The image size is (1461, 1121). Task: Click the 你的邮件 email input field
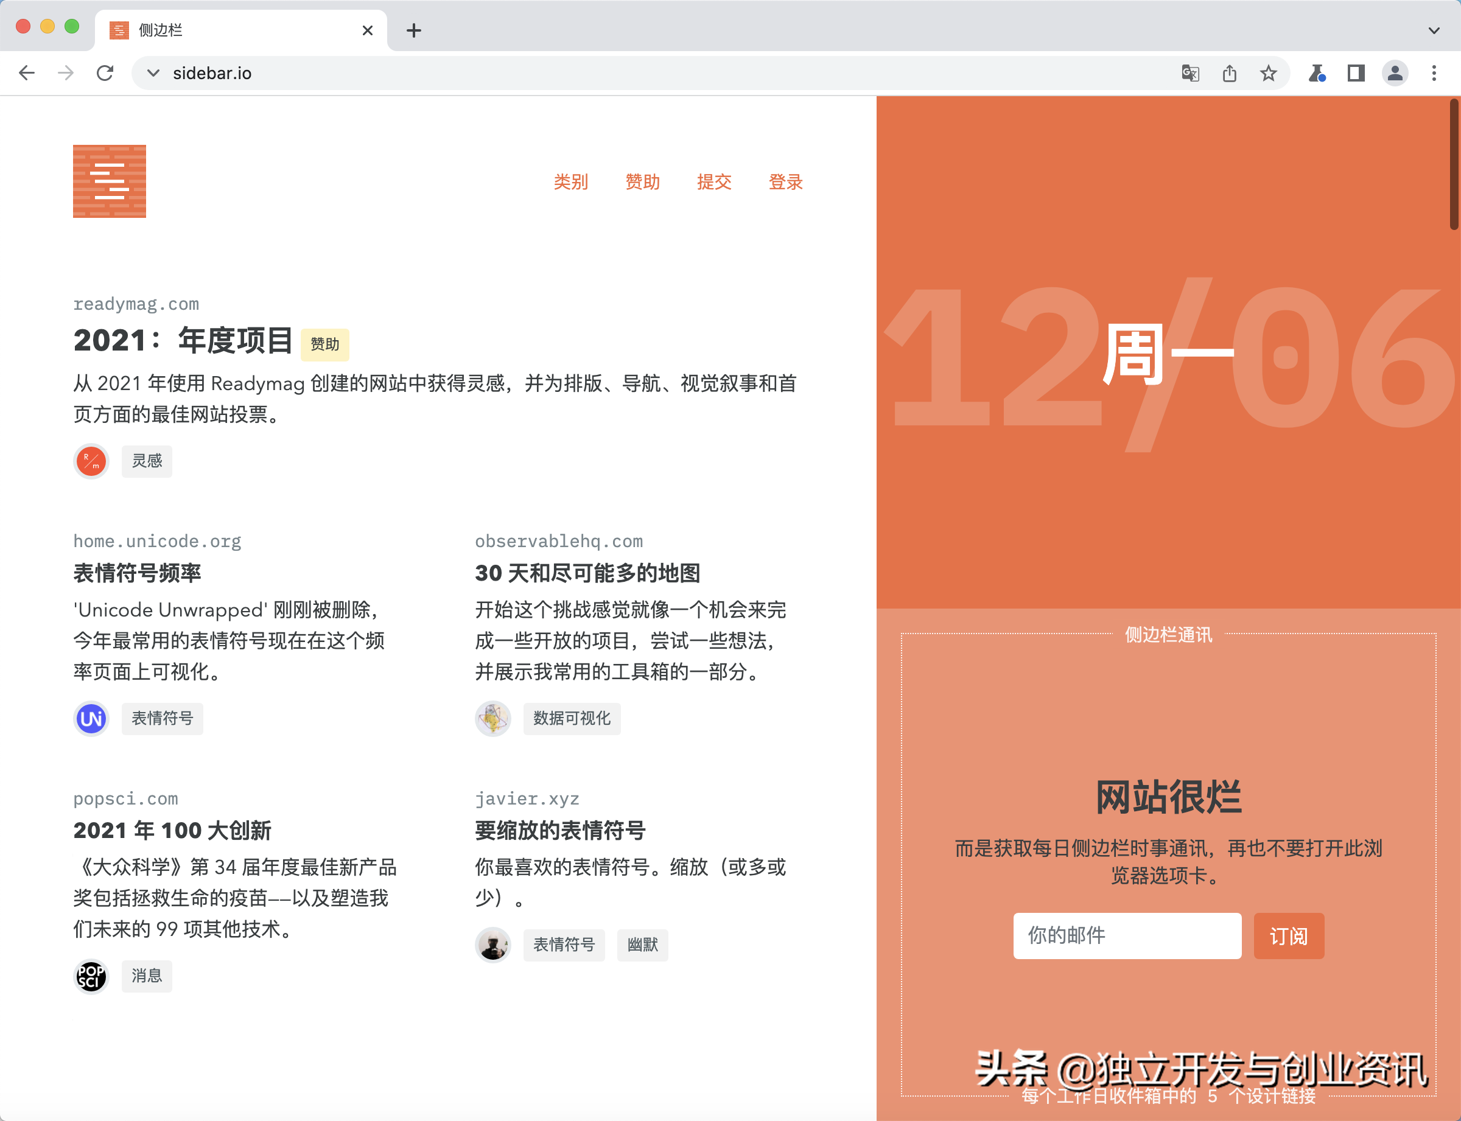point(1127,935)
